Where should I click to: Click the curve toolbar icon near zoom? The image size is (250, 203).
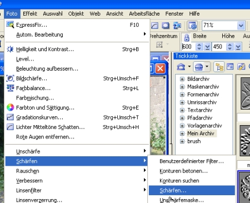pyautogui.click(x=154, y=26)
